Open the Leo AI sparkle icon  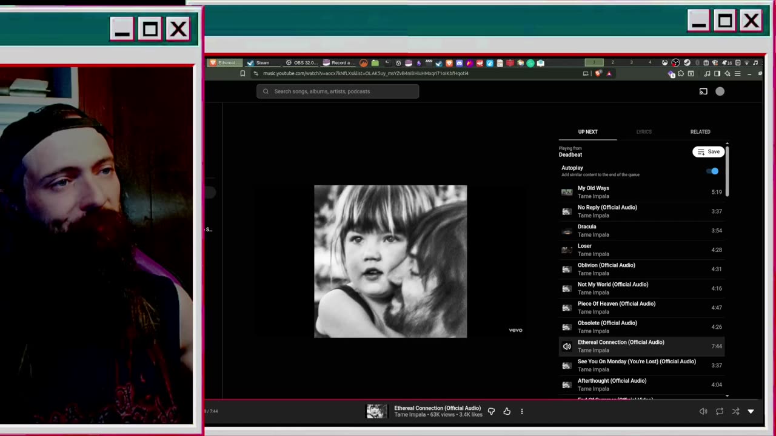click(727, 74)
